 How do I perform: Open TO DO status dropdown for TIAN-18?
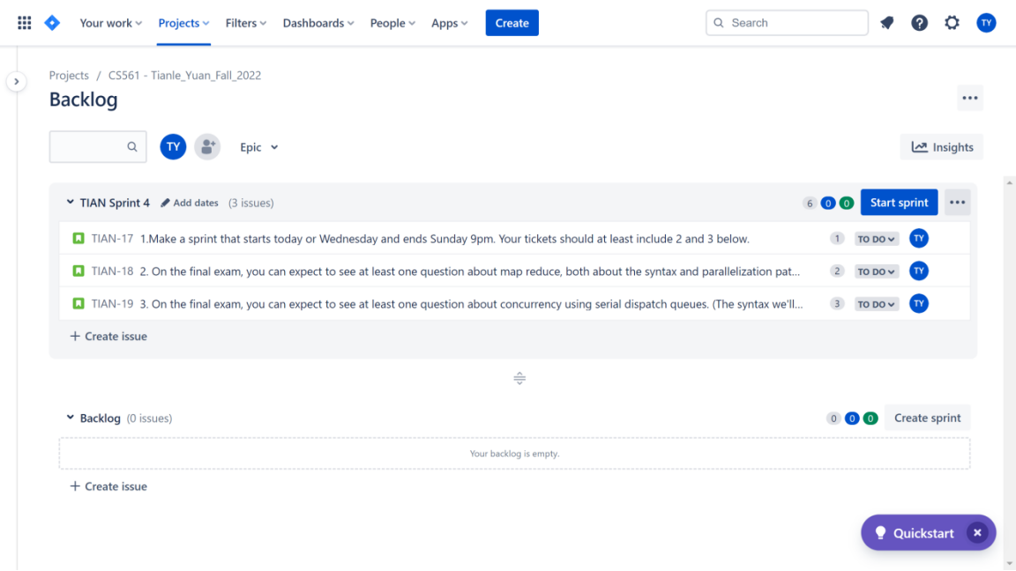pos(876,271)
